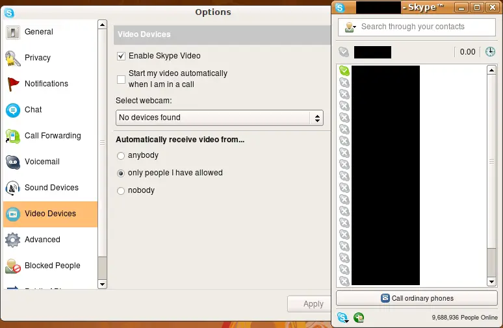Click the contact list scroll up arrow

(x=491, y=69)
